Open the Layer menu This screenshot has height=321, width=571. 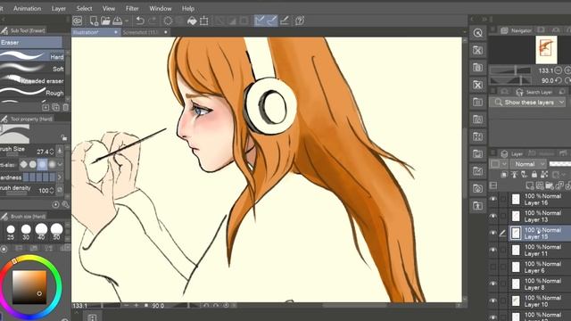coord(58,8)
